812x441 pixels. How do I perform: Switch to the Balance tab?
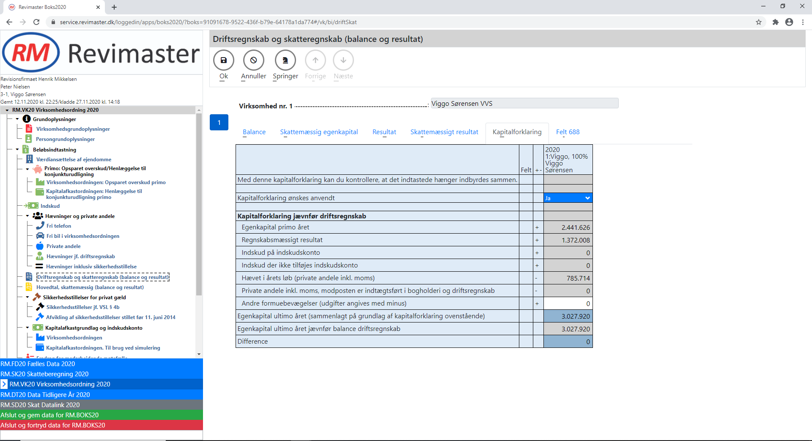[x=254, y=132]
